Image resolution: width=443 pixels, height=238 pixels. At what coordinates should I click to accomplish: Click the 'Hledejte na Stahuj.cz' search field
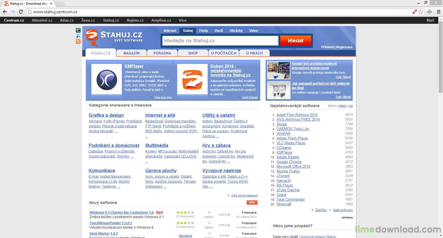[x=220, y=41]
